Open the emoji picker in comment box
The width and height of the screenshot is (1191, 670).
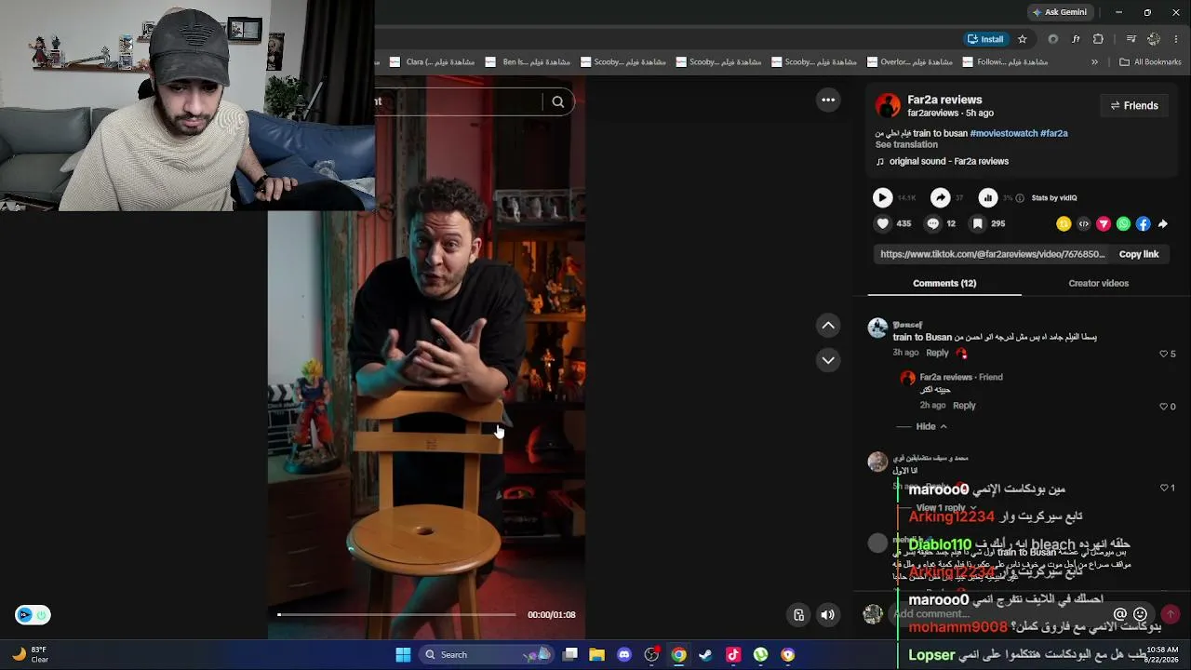(x=1140, y=614)
